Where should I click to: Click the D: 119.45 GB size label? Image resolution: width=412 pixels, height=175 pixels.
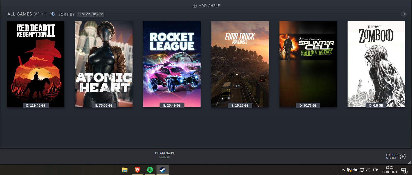36,106
